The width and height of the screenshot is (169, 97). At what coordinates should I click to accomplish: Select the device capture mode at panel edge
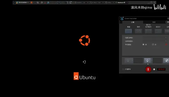coord(167,31)
